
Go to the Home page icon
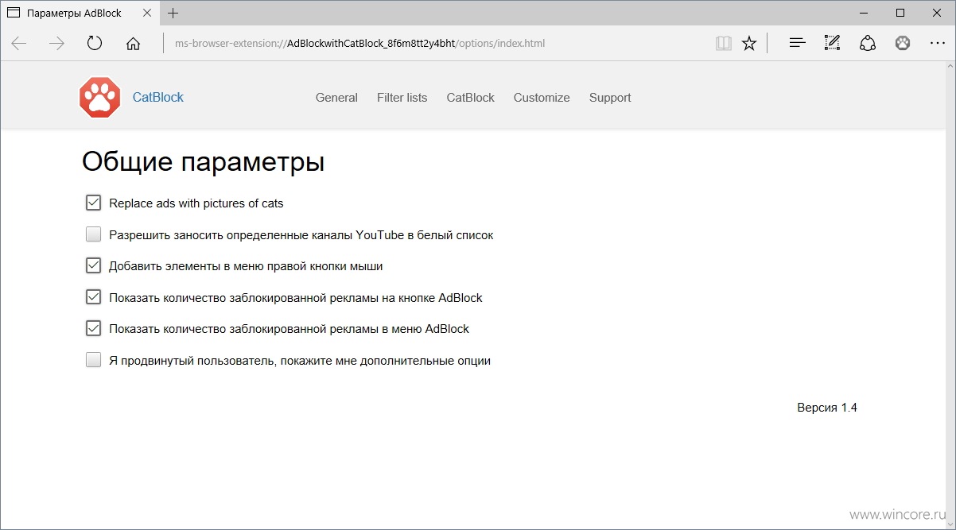pyautogui.click(x=133, y=44)
